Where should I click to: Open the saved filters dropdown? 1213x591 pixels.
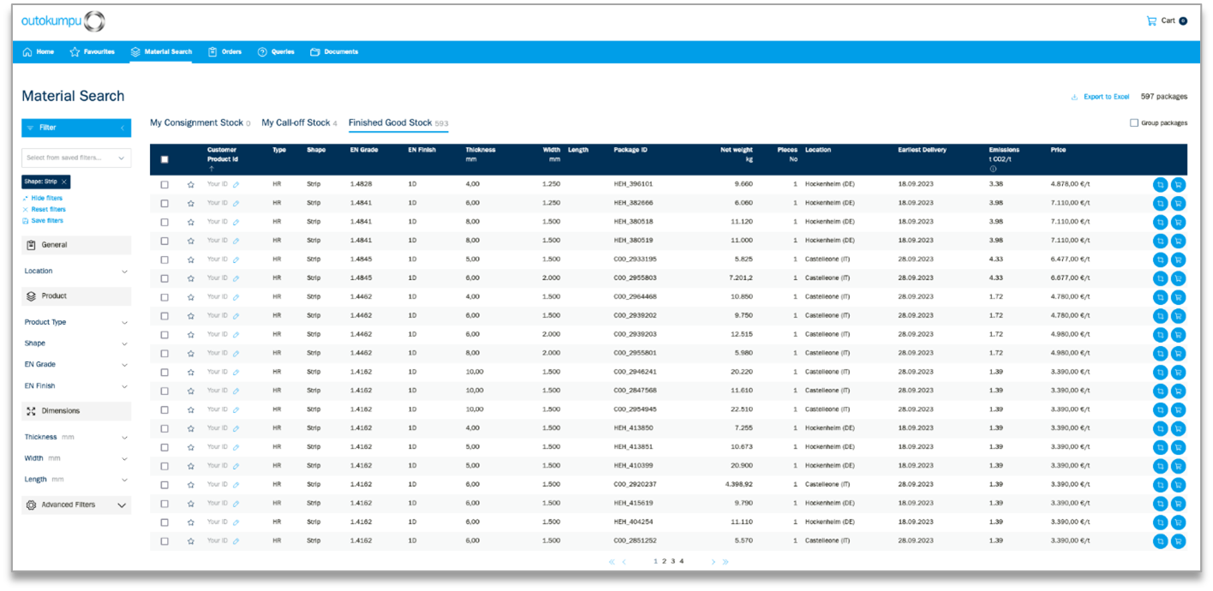[x=76, y=158]
